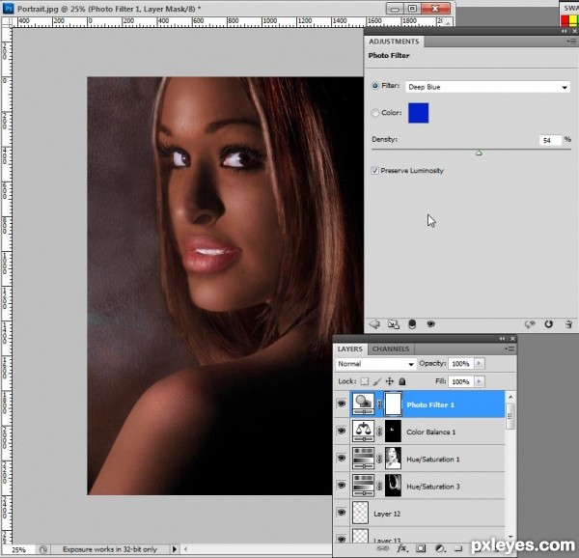Click the Layers Fill value field

click(x=461, y=381)
